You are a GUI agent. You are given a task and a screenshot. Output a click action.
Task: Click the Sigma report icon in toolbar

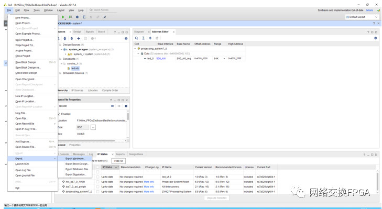tap(84, 17)
